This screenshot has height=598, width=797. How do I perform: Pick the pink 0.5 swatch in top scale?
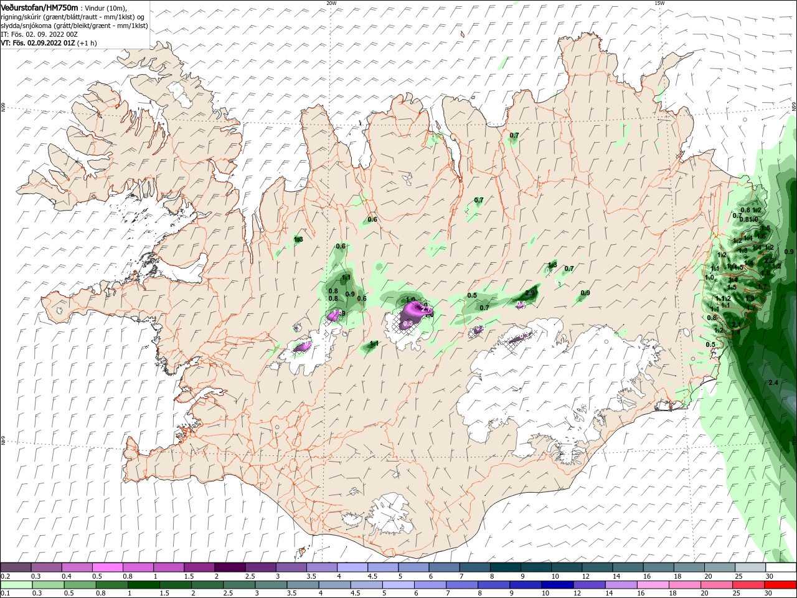pos(108,567)
